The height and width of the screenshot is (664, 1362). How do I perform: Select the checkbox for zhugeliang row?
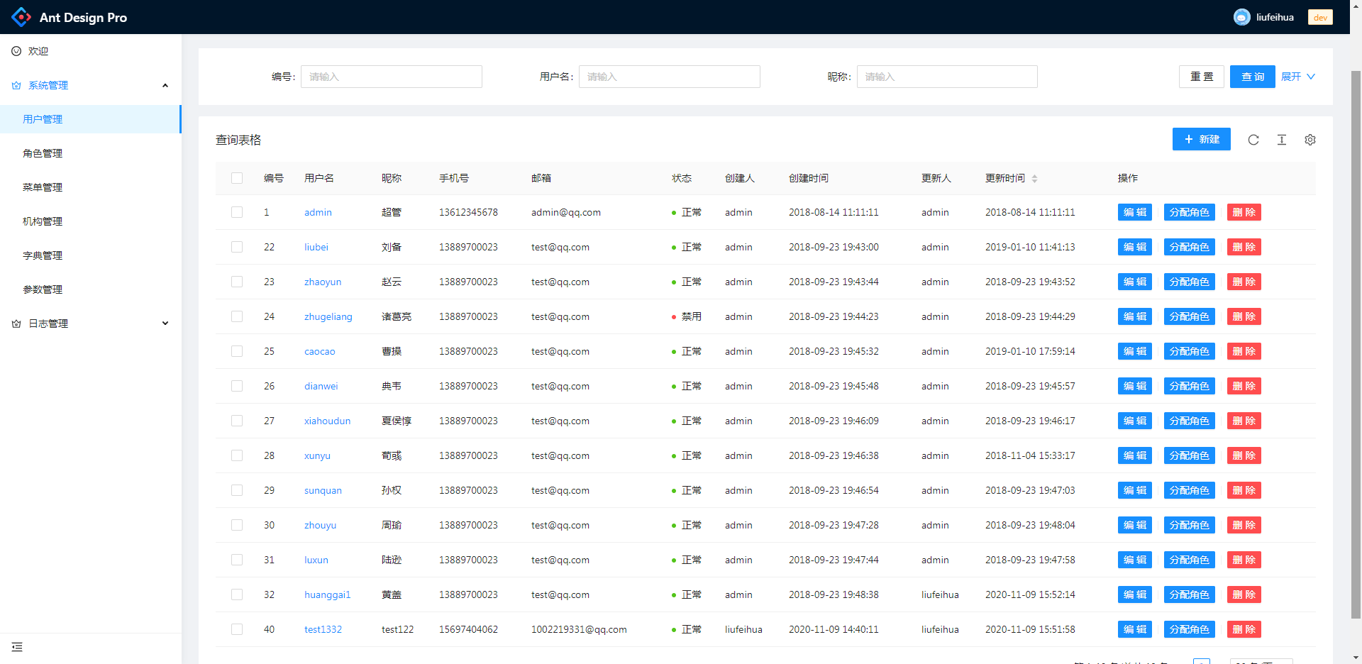click(x=237, y=316)
